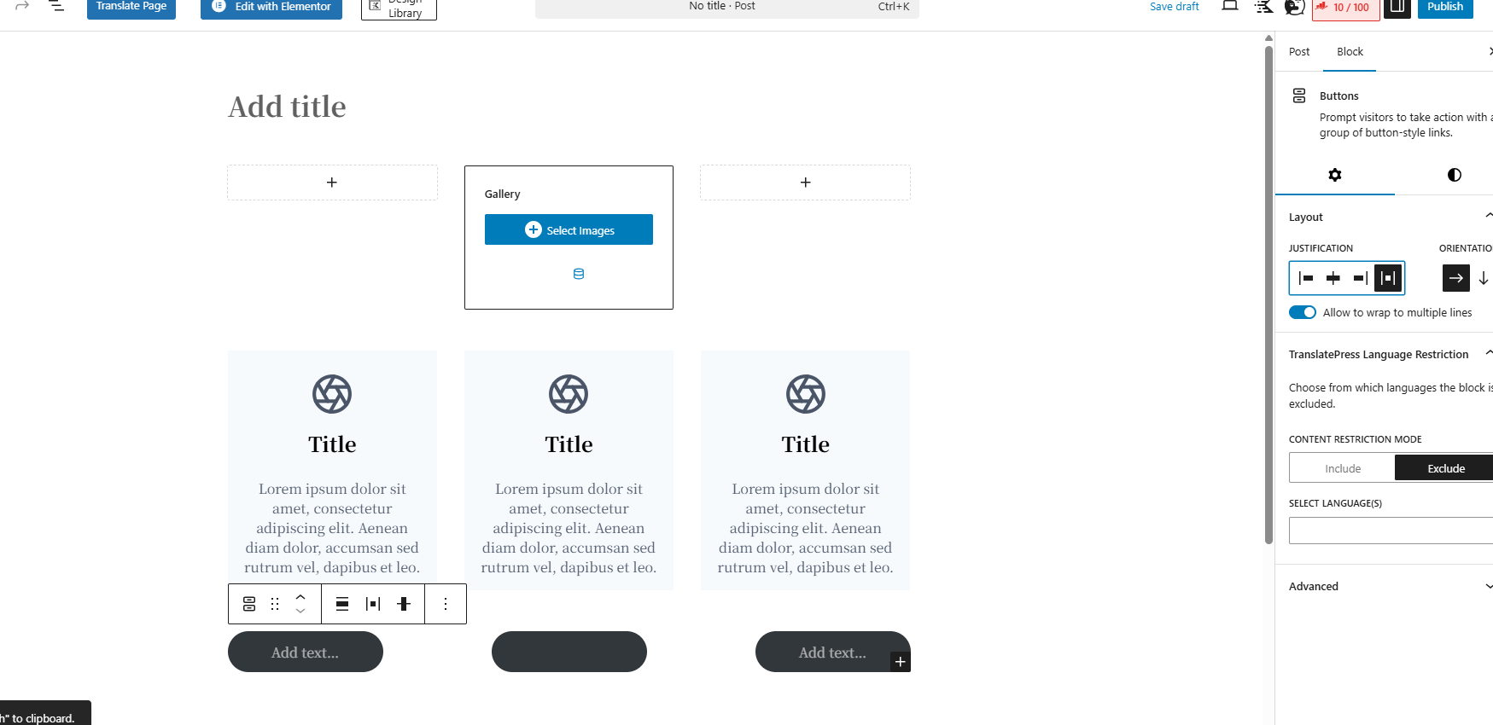Switch to the Block tab
Viewport: 1493px width, 725px height.
tap(1350, 52)
